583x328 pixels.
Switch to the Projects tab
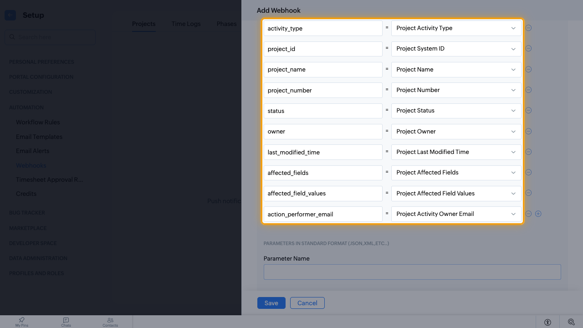pos(144,24)
